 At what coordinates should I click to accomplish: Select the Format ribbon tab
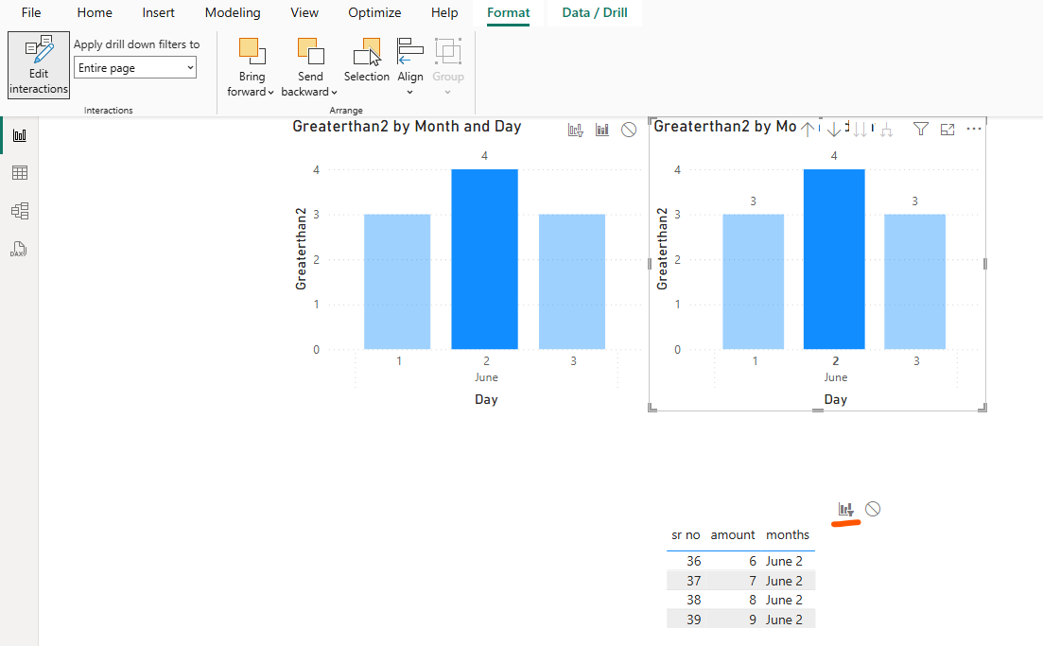[508, 12]
